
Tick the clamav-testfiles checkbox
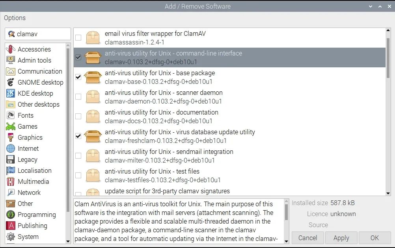tap(78, 175)
